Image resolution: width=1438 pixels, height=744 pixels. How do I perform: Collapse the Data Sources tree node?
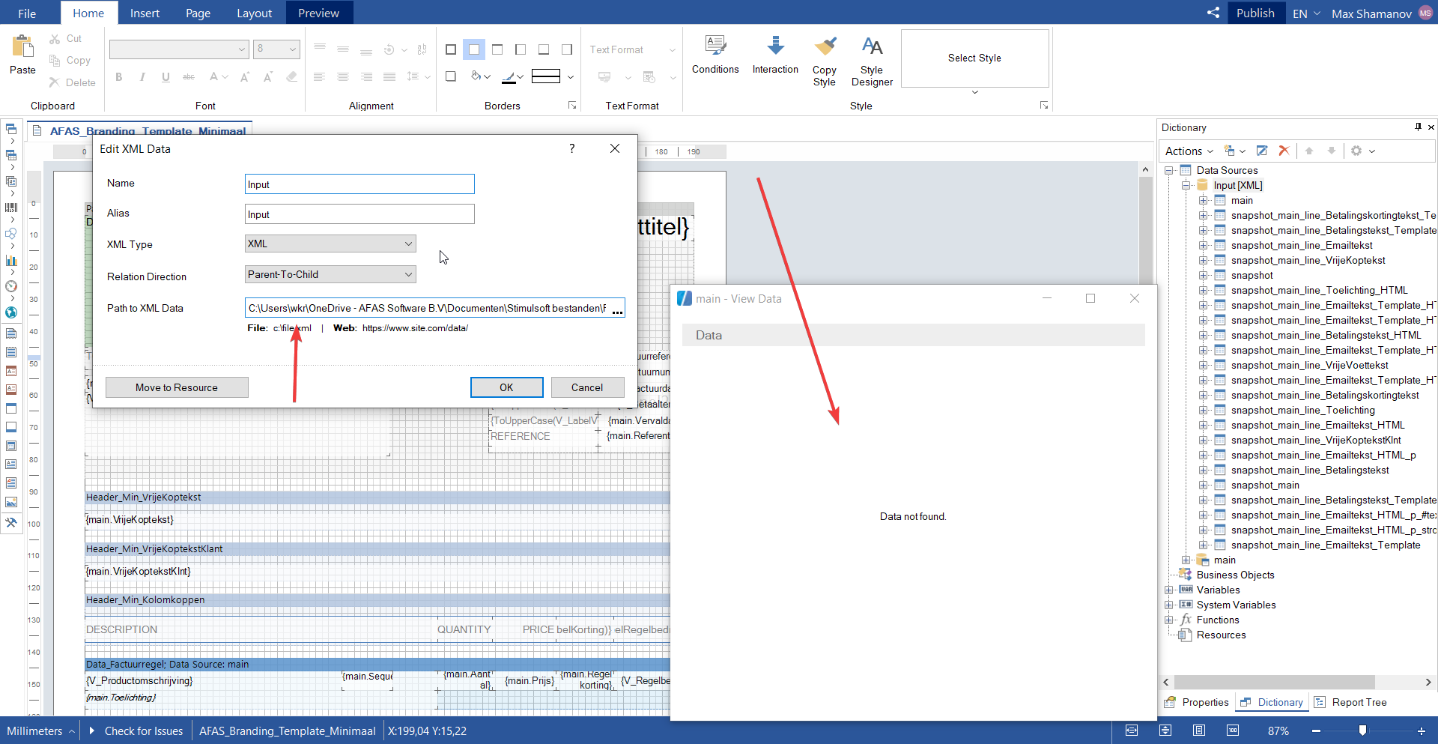click(1168, 171)
